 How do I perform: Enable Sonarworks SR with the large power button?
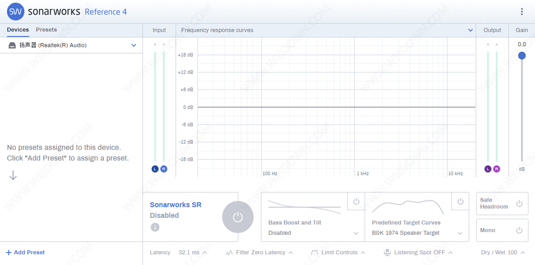238,217
